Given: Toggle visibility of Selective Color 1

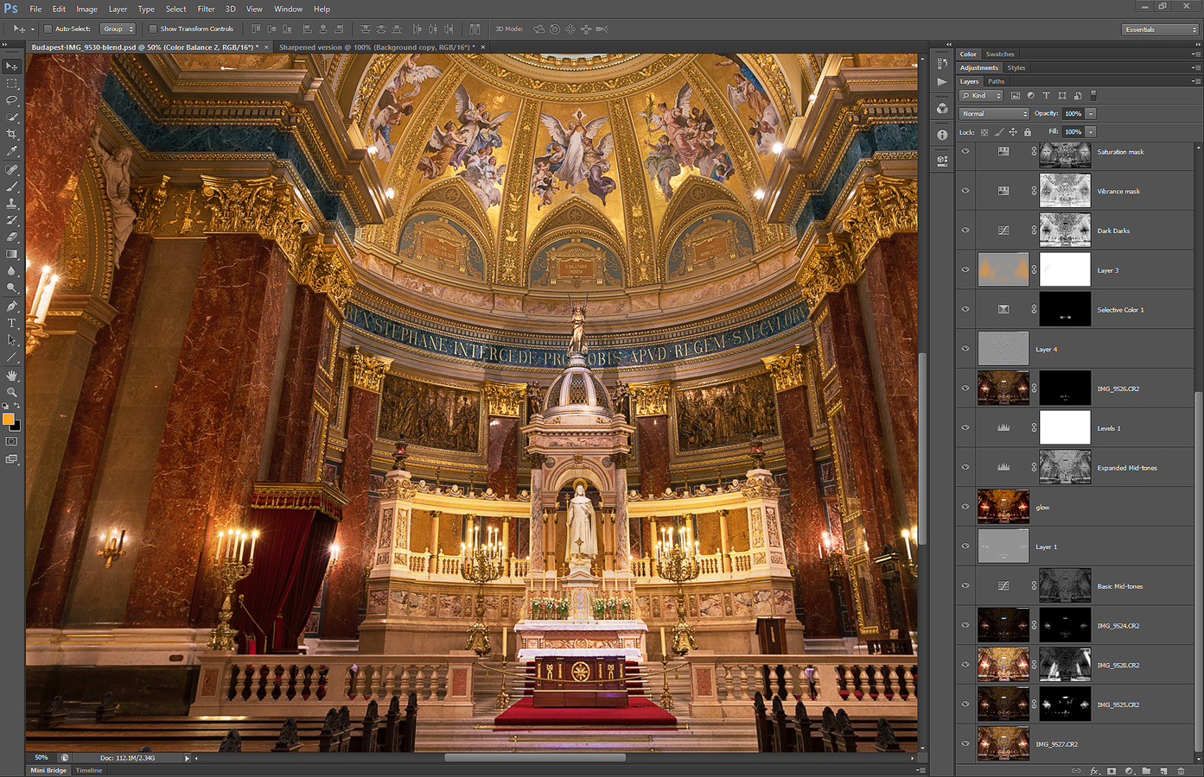Looking at the screenshot, I should 965,309.
